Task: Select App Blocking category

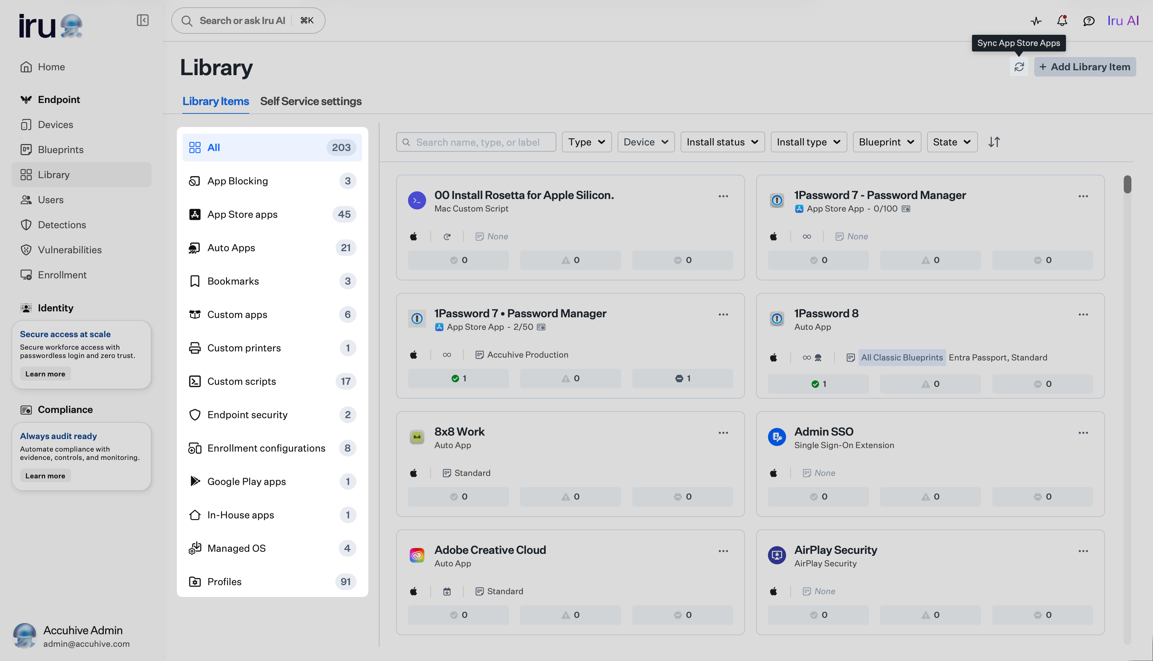Action: pos(272,181)
